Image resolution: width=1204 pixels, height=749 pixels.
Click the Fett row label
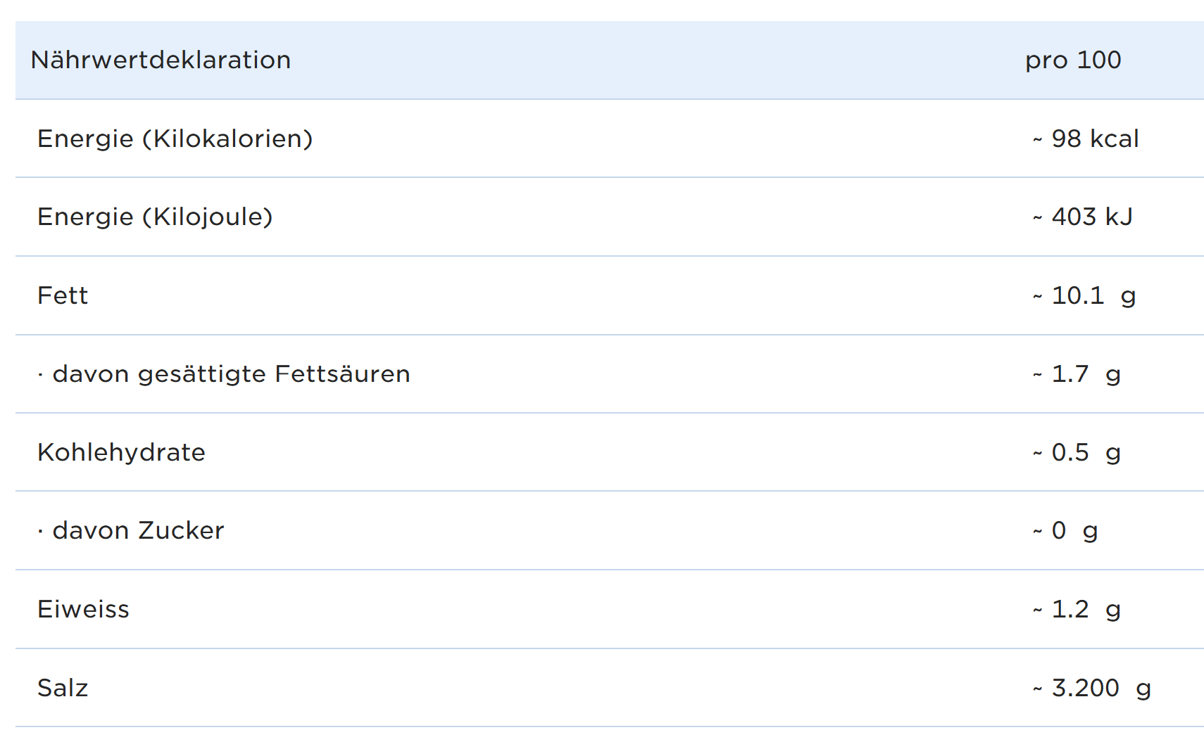63,296
